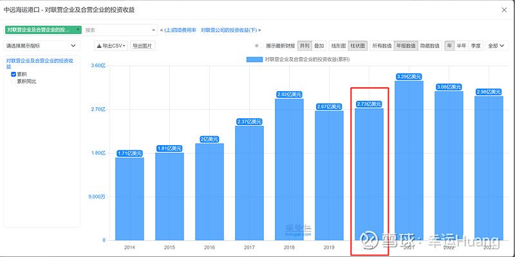This screenshot has width=515, height=257.
Task: Click the 2021 bar labeled 3.29亿美元
Action: tap(409, 161)
